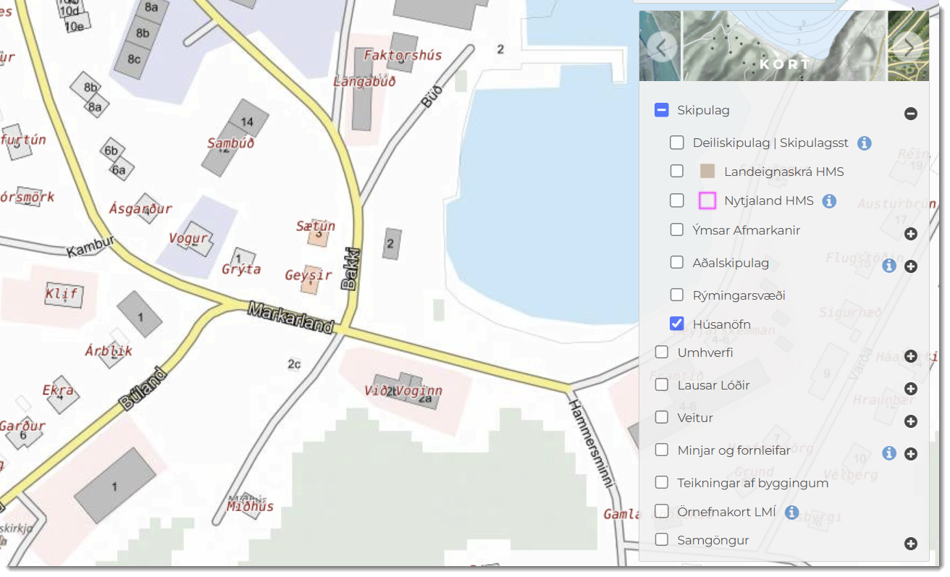
Task: Click the Veitur layer label
Action: (x=695, y=418)
